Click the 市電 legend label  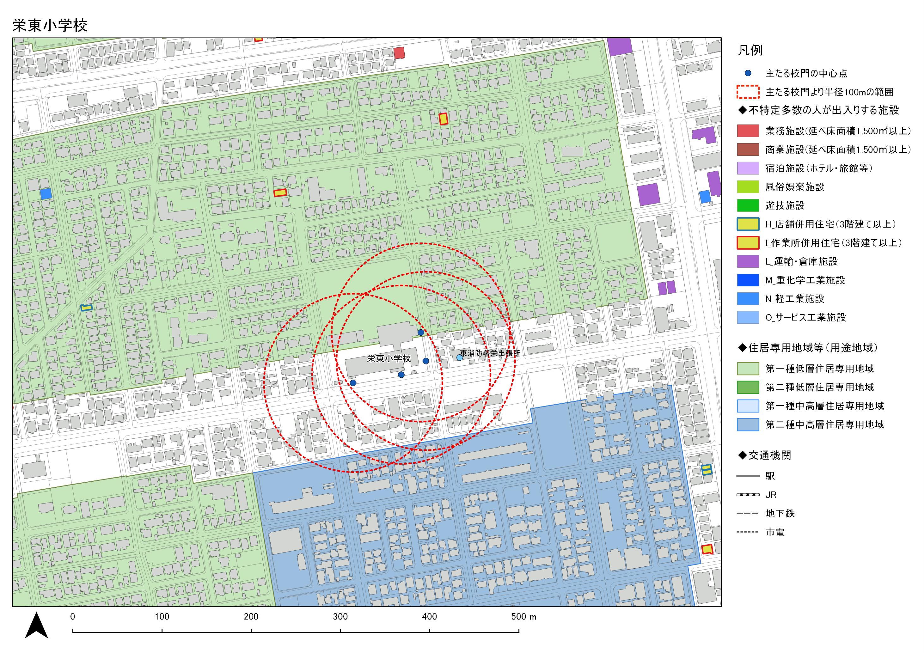(775, 532)
